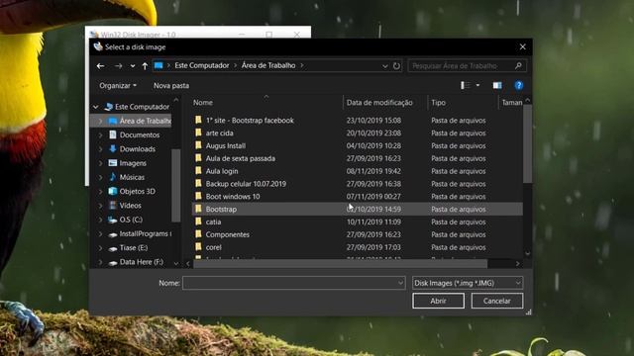Close the Select a disk image dialog

pyautogui.click(x=522, y=46)
